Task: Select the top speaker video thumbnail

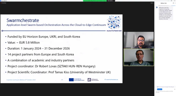Action: 139,40
